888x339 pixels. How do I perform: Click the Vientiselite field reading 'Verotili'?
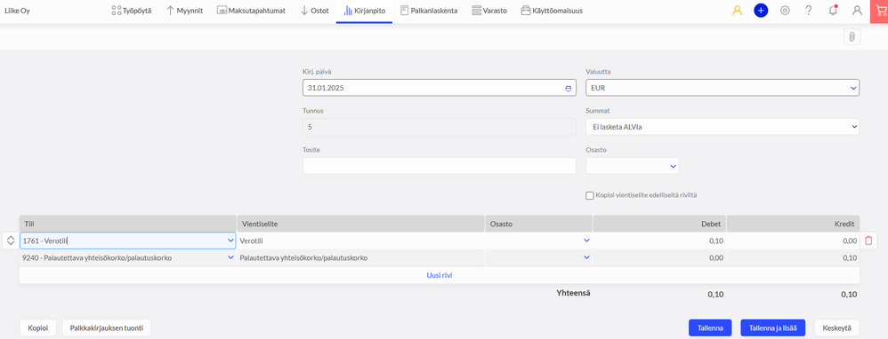coord(360,240)
